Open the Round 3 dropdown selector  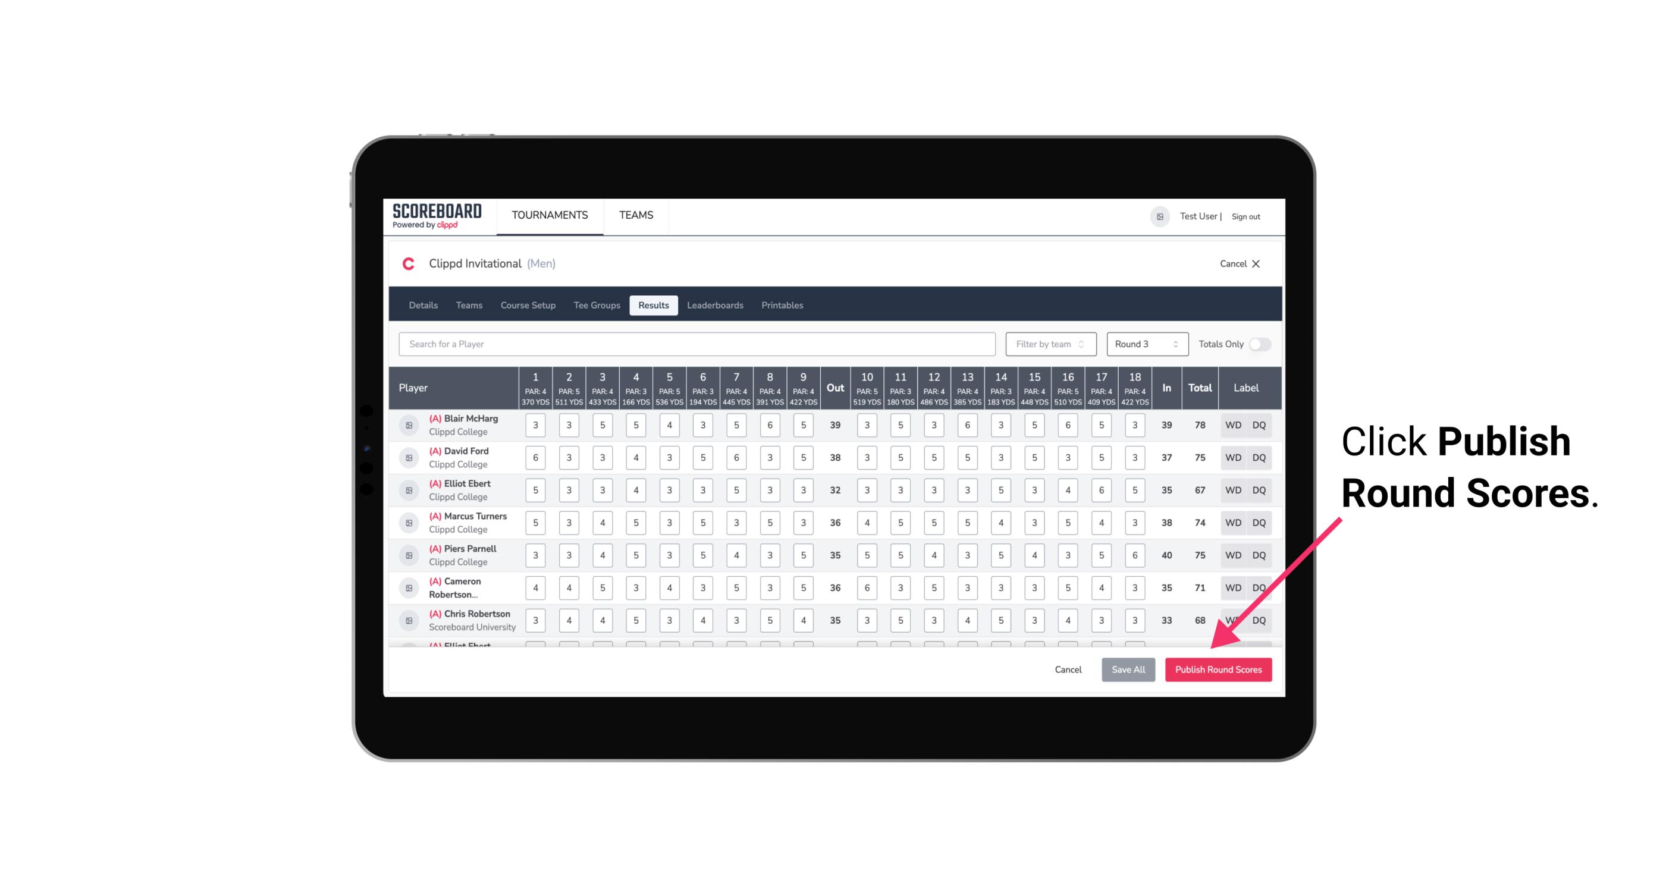[x=1146, y=344]
